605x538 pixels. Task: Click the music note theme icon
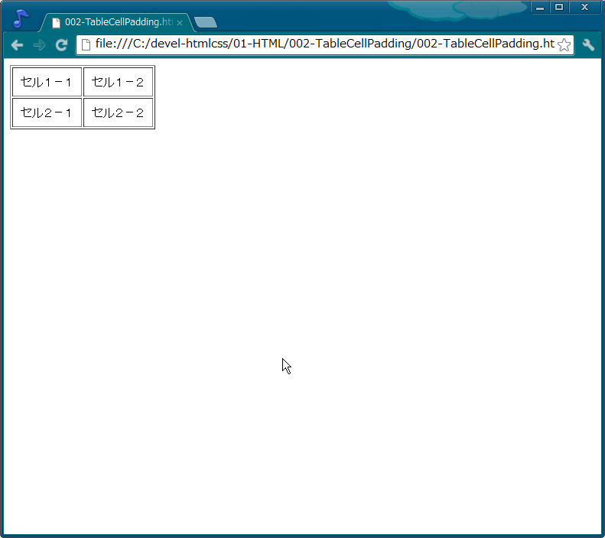click(x=21, y=19)
